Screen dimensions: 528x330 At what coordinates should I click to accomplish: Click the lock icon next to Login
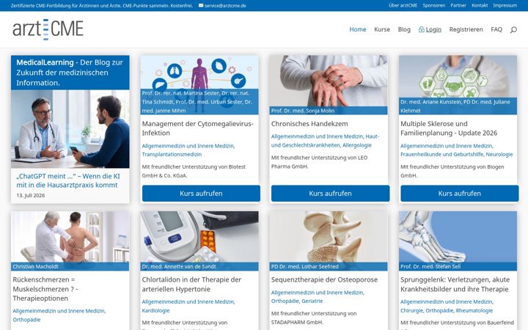(421, 29)
